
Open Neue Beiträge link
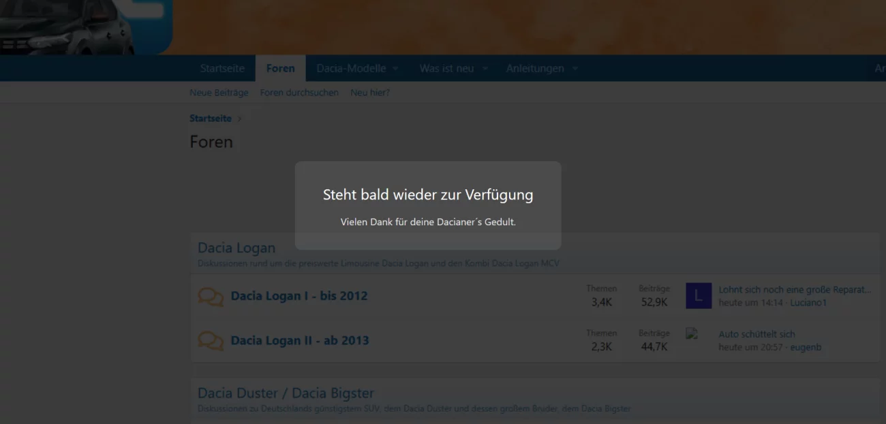(x=219, y=93)
